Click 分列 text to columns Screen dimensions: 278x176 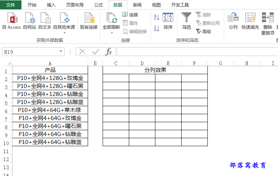233,21
